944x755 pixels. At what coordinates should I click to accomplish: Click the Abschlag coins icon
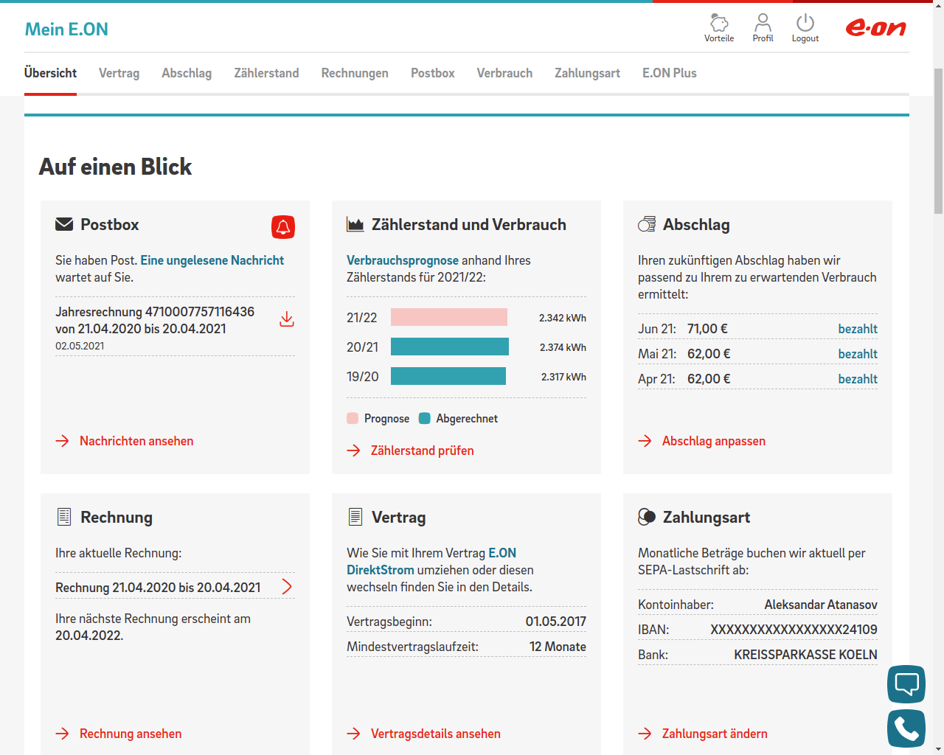tap(647, 224)
